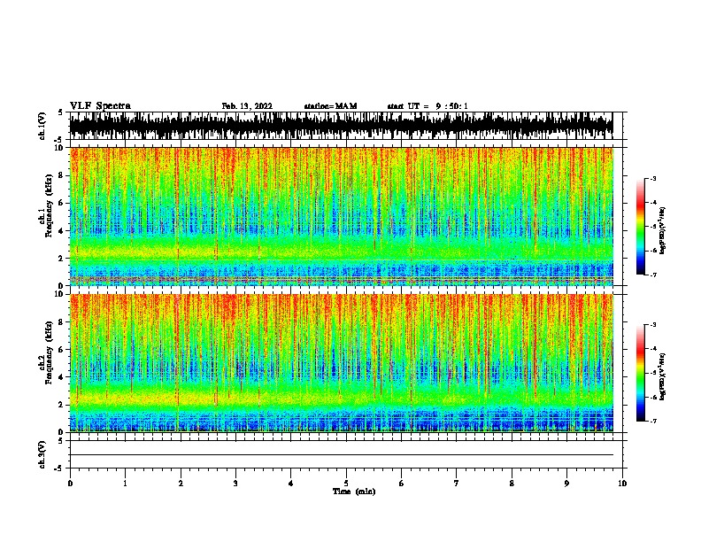The width and height of the screenshot is (701, 542).
Task: Click the 'ch.1(V)' waveform axis label
Action: [x=42, y=126]
